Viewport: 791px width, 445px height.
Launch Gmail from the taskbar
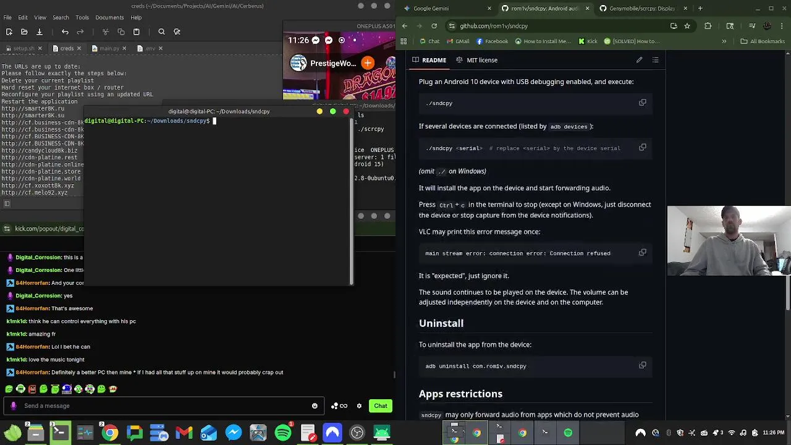pyautogui.click(x=184, y=433)
